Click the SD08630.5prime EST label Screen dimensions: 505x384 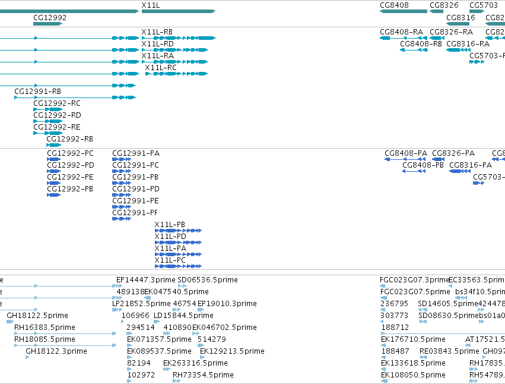tap(449, 316)
